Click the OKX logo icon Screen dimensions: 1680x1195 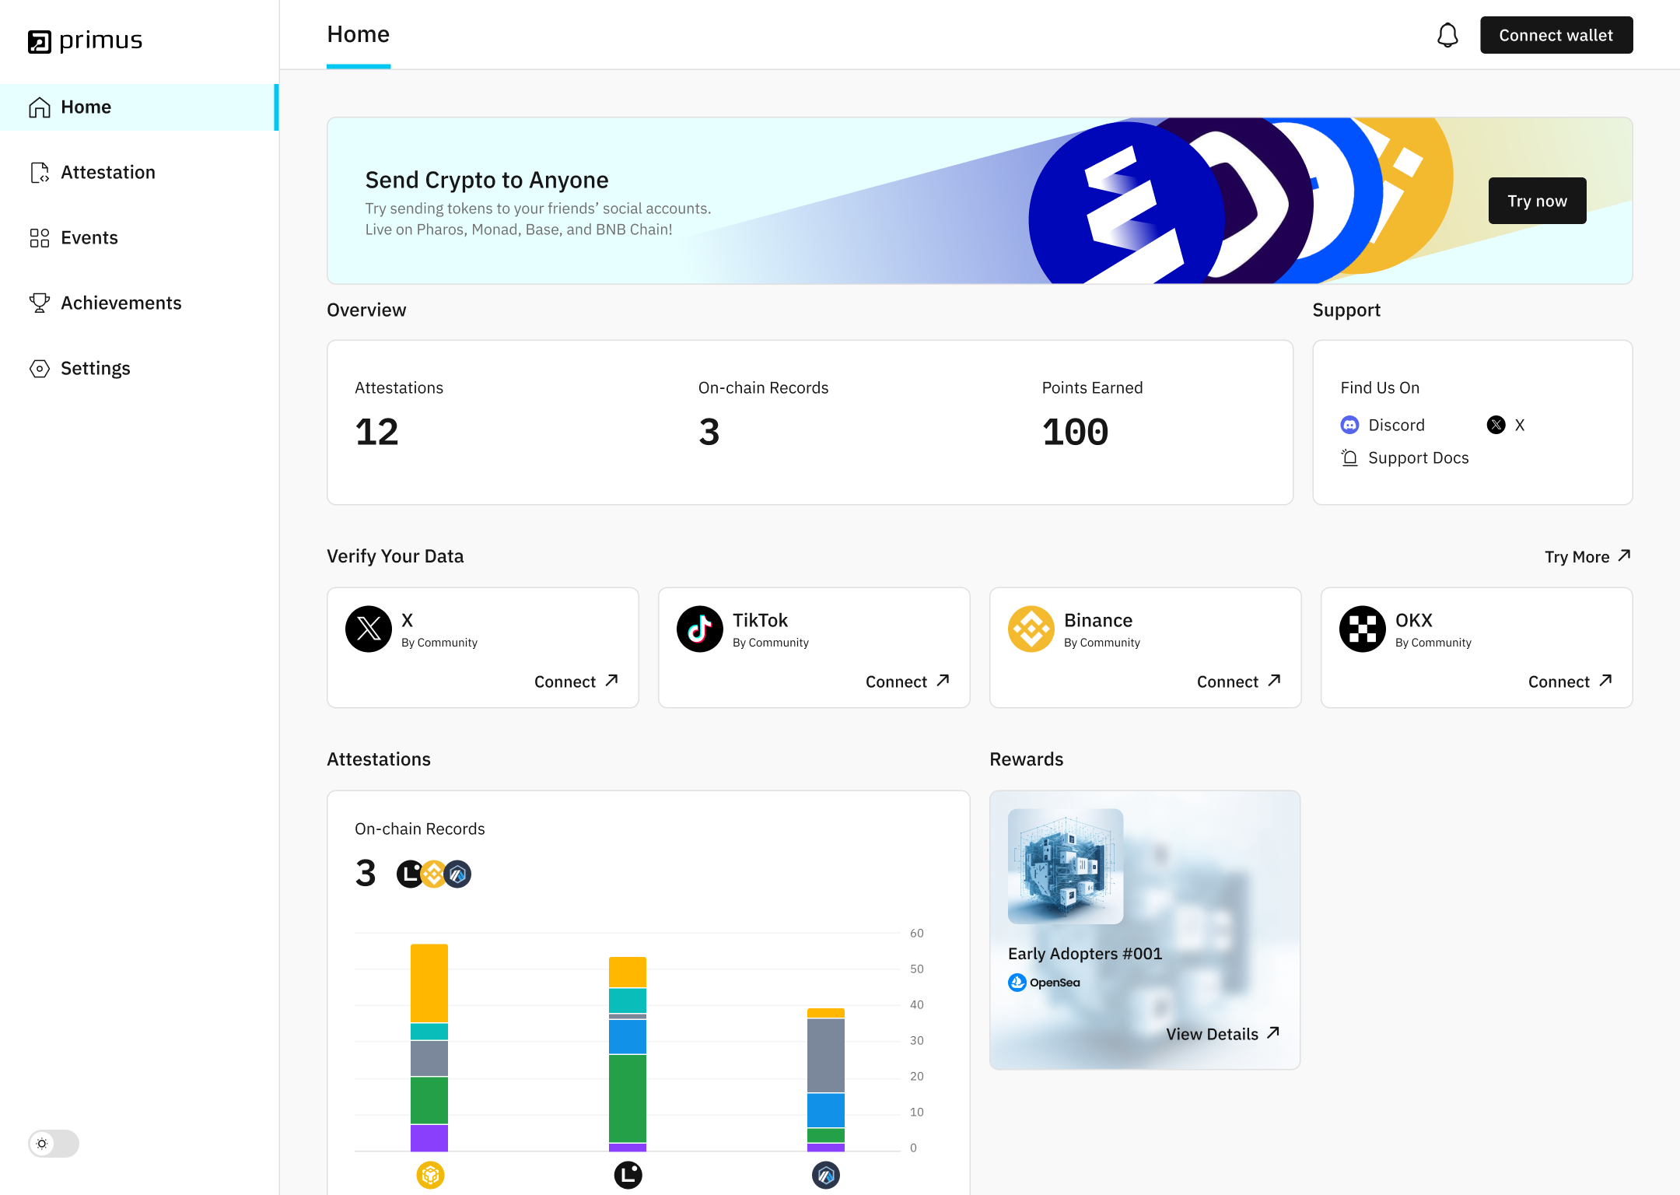(x=1362, y=629)
